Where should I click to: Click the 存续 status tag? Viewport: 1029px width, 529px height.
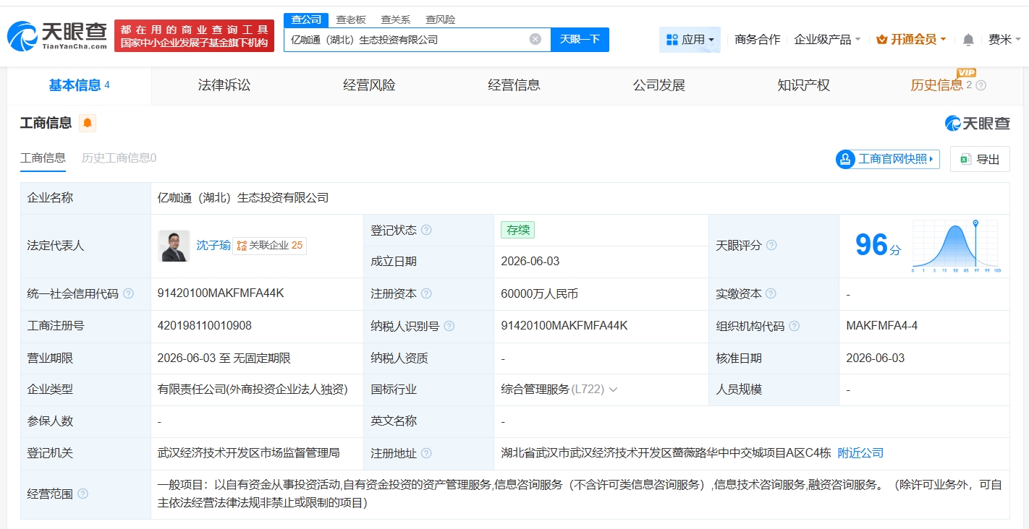point(517,230)
